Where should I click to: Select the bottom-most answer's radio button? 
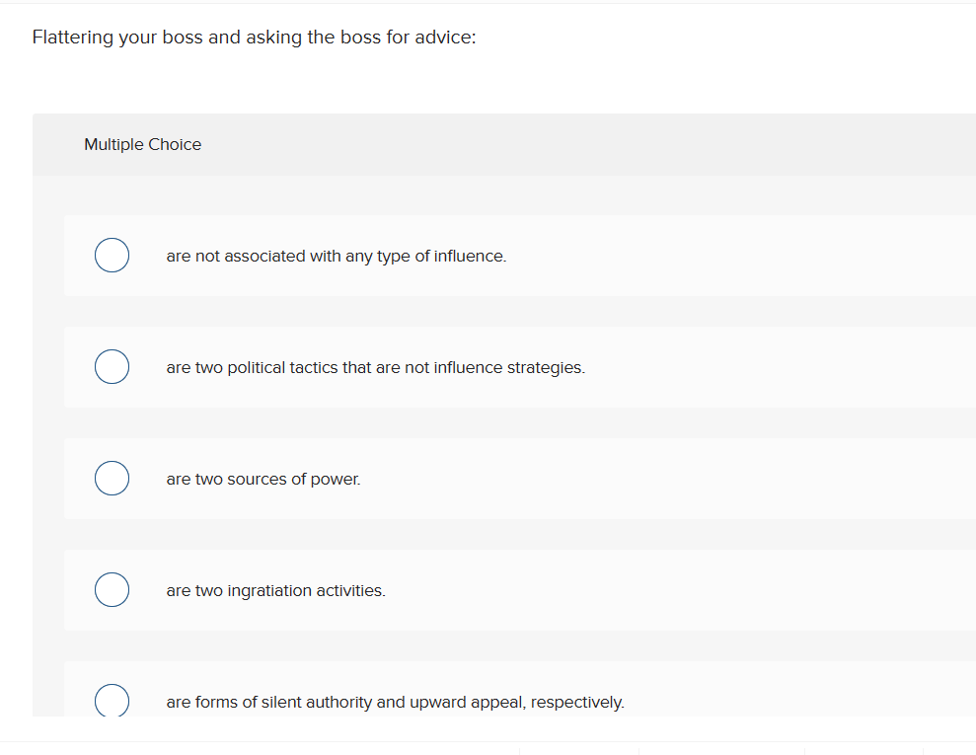pos(112,701)
